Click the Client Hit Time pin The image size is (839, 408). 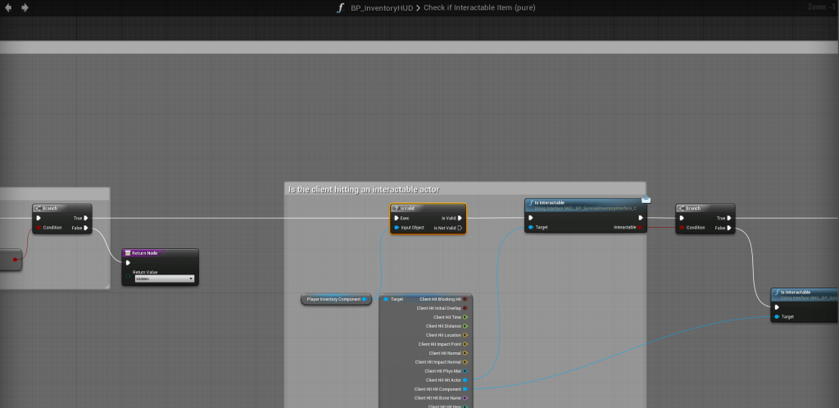465,318
